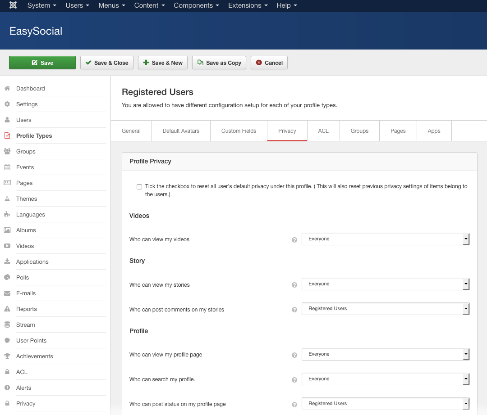Viewport: 487px width, 415px height.
Task: Click the Achievements trophy icon
Action: 7,356
